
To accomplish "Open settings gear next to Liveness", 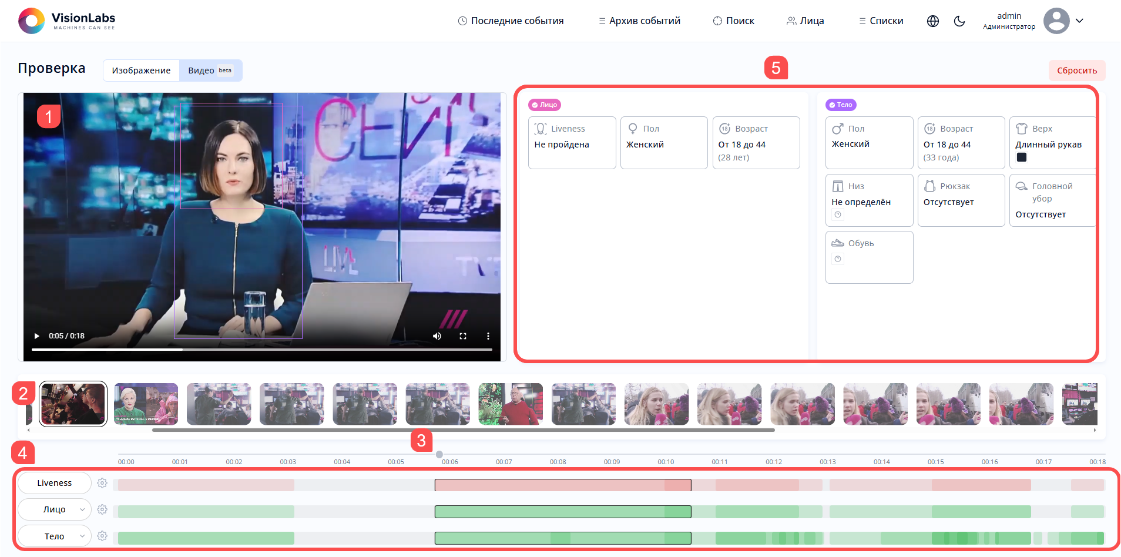I will point(102,483).
